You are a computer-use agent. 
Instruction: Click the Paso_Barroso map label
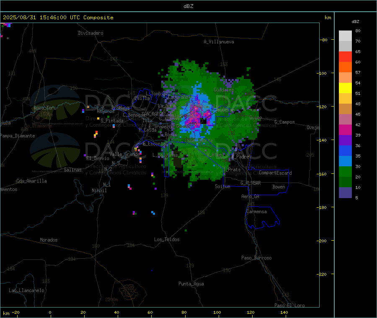point(256,258)
